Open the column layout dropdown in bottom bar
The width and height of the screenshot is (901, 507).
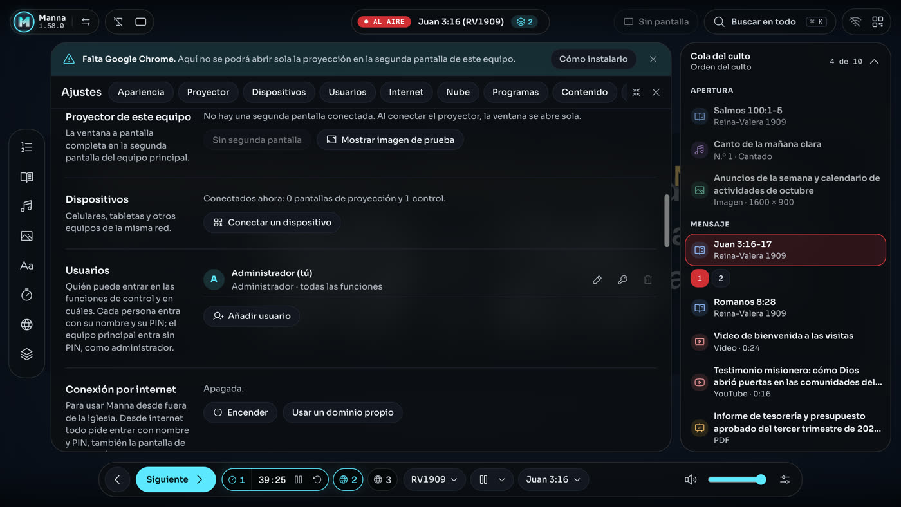[492, 479]
